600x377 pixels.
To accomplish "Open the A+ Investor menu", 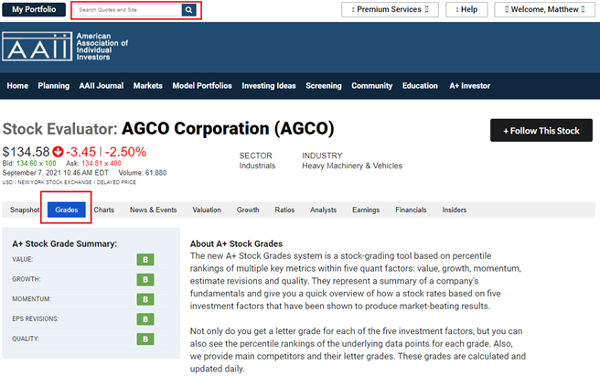I will [470, 86].
